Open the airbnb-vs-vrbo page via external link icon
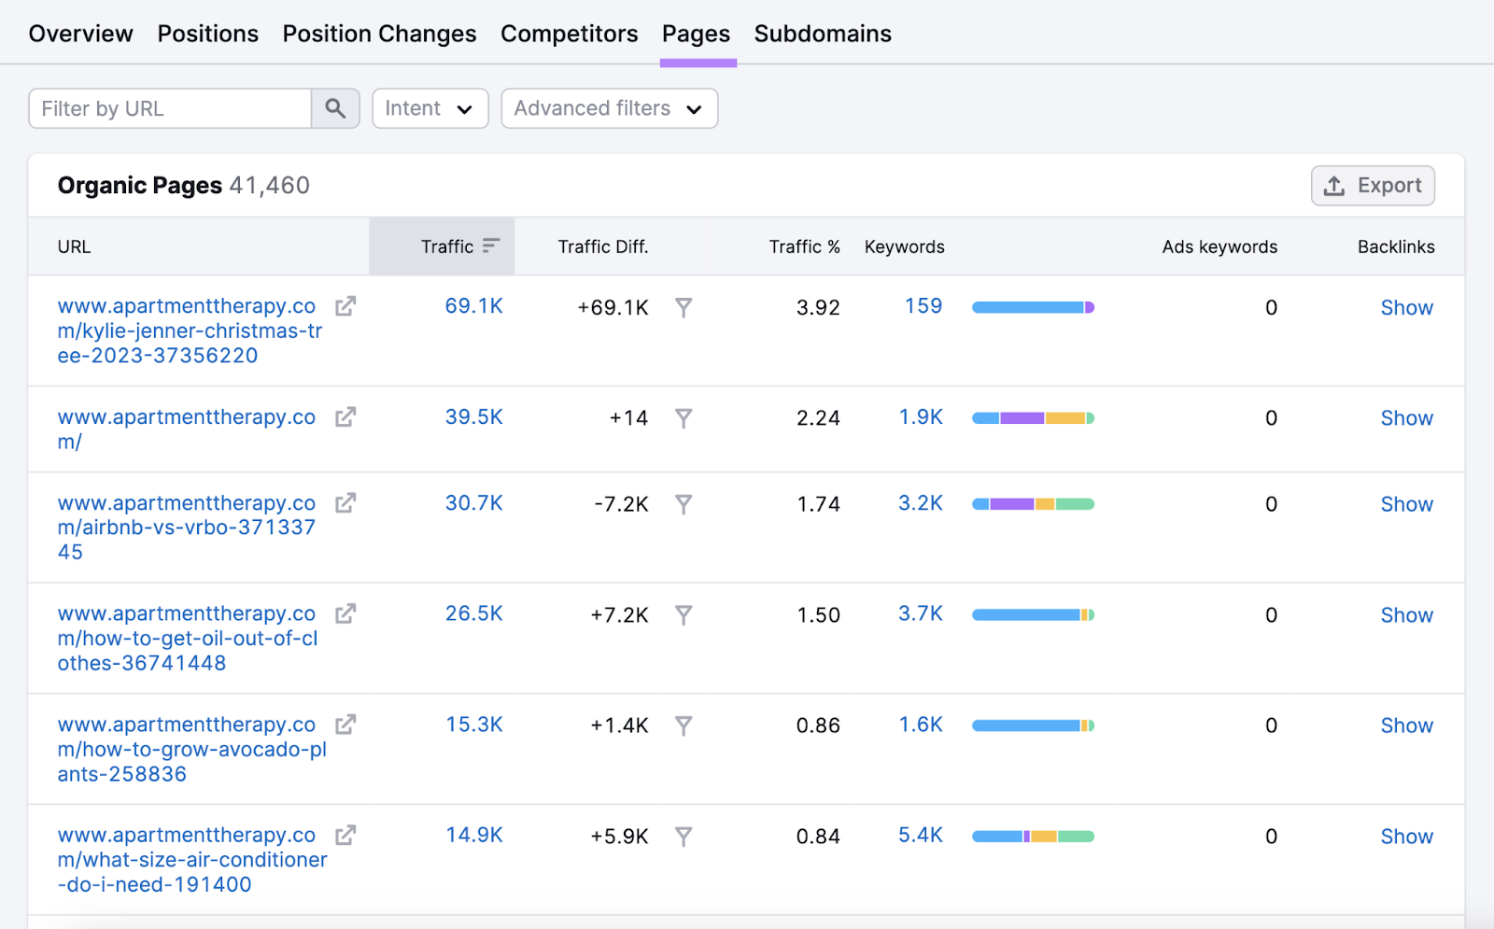This screenshot has height=929, width=1494. click(345, 502)
